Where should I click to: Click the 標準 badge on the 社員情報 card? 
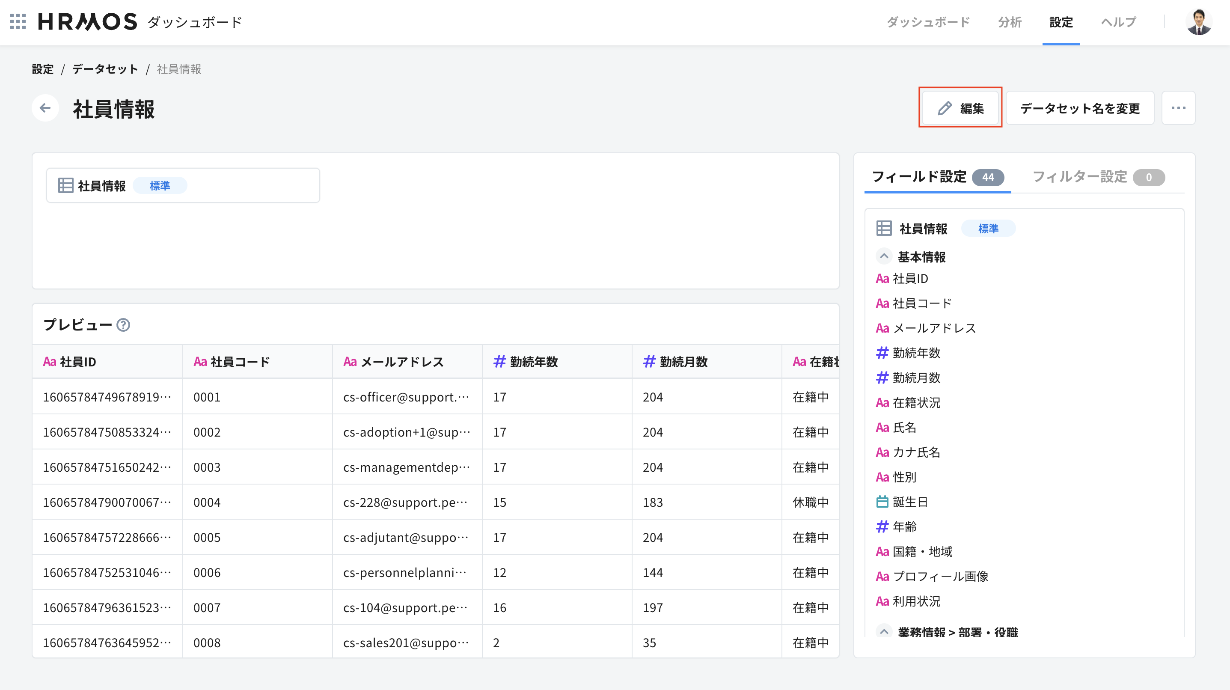[x=160, y=185]
